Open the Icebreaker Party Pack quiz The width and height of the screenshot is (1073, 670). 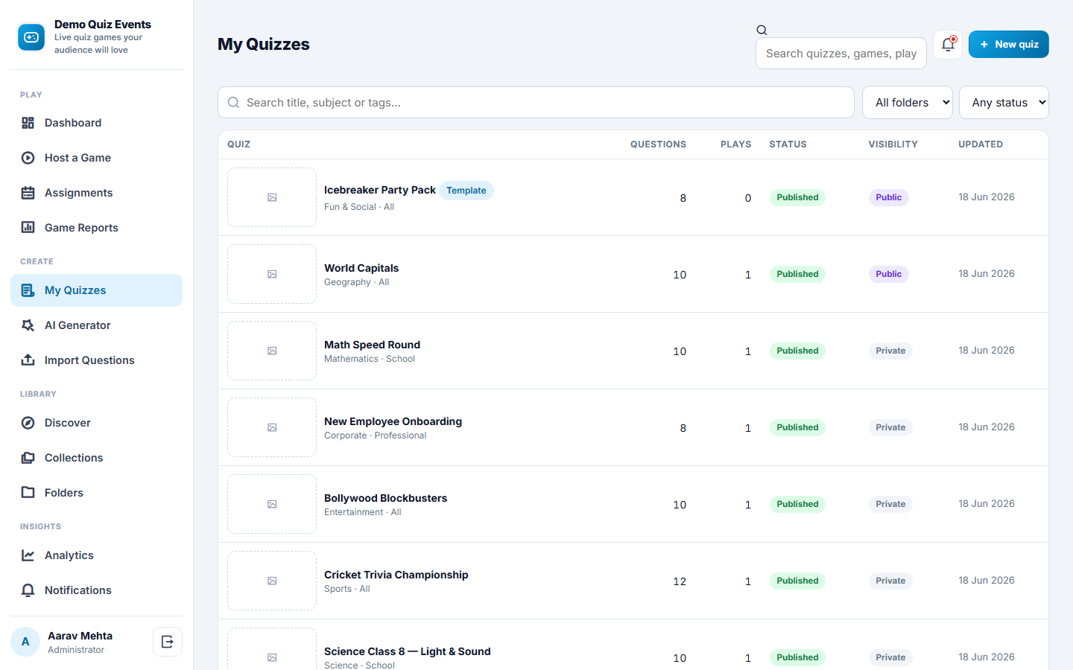pyautogui.click(x=380, y=190)
